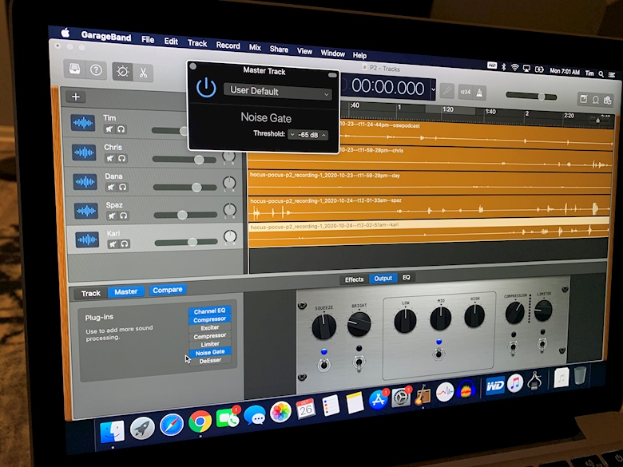Open the Noise Gate plug-in slot
This screenshot has height=467, width=623.
click(x=210, y=352)
